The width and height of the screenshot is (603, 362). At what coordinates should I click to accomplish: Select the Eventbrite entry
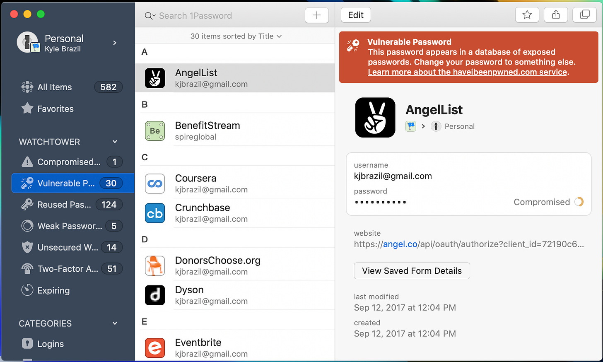click(235, 348)
